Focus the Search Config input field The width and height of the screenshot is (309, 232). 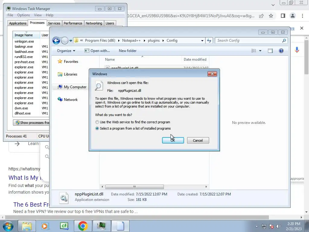(x=248, y=40)
